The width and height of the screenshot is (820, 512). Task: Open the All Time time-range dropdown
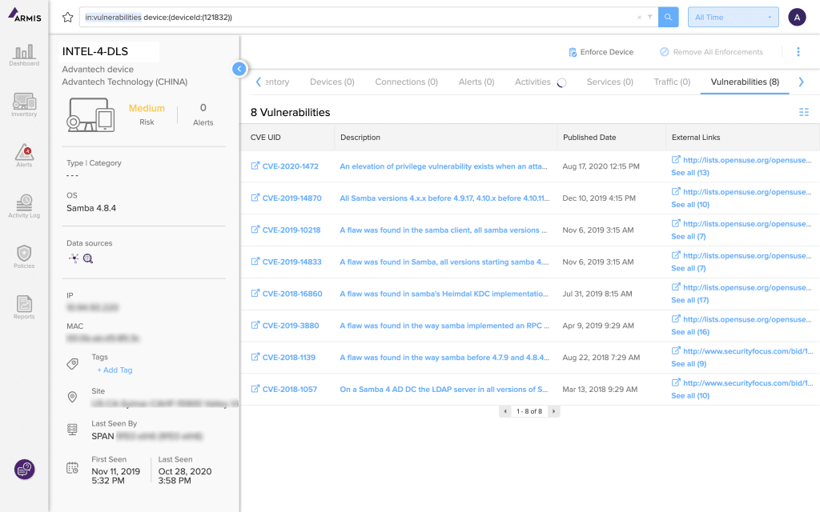734,18
